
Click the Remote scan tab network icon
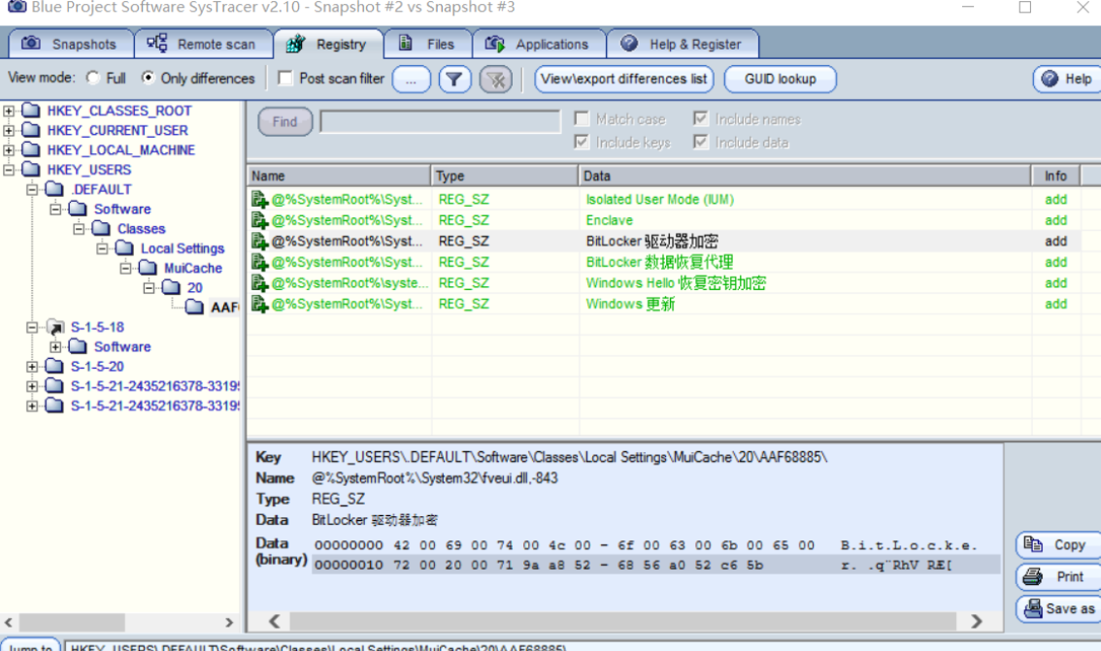[156, 43]
